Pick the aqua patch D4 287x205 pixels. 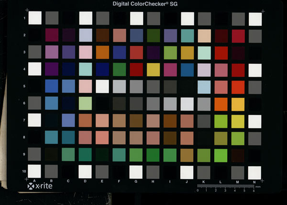click(x=86, y=69)
